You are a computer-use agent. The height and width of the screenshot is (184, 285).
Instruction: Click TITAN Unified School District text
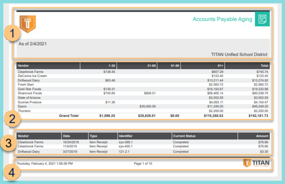(239, 55)
